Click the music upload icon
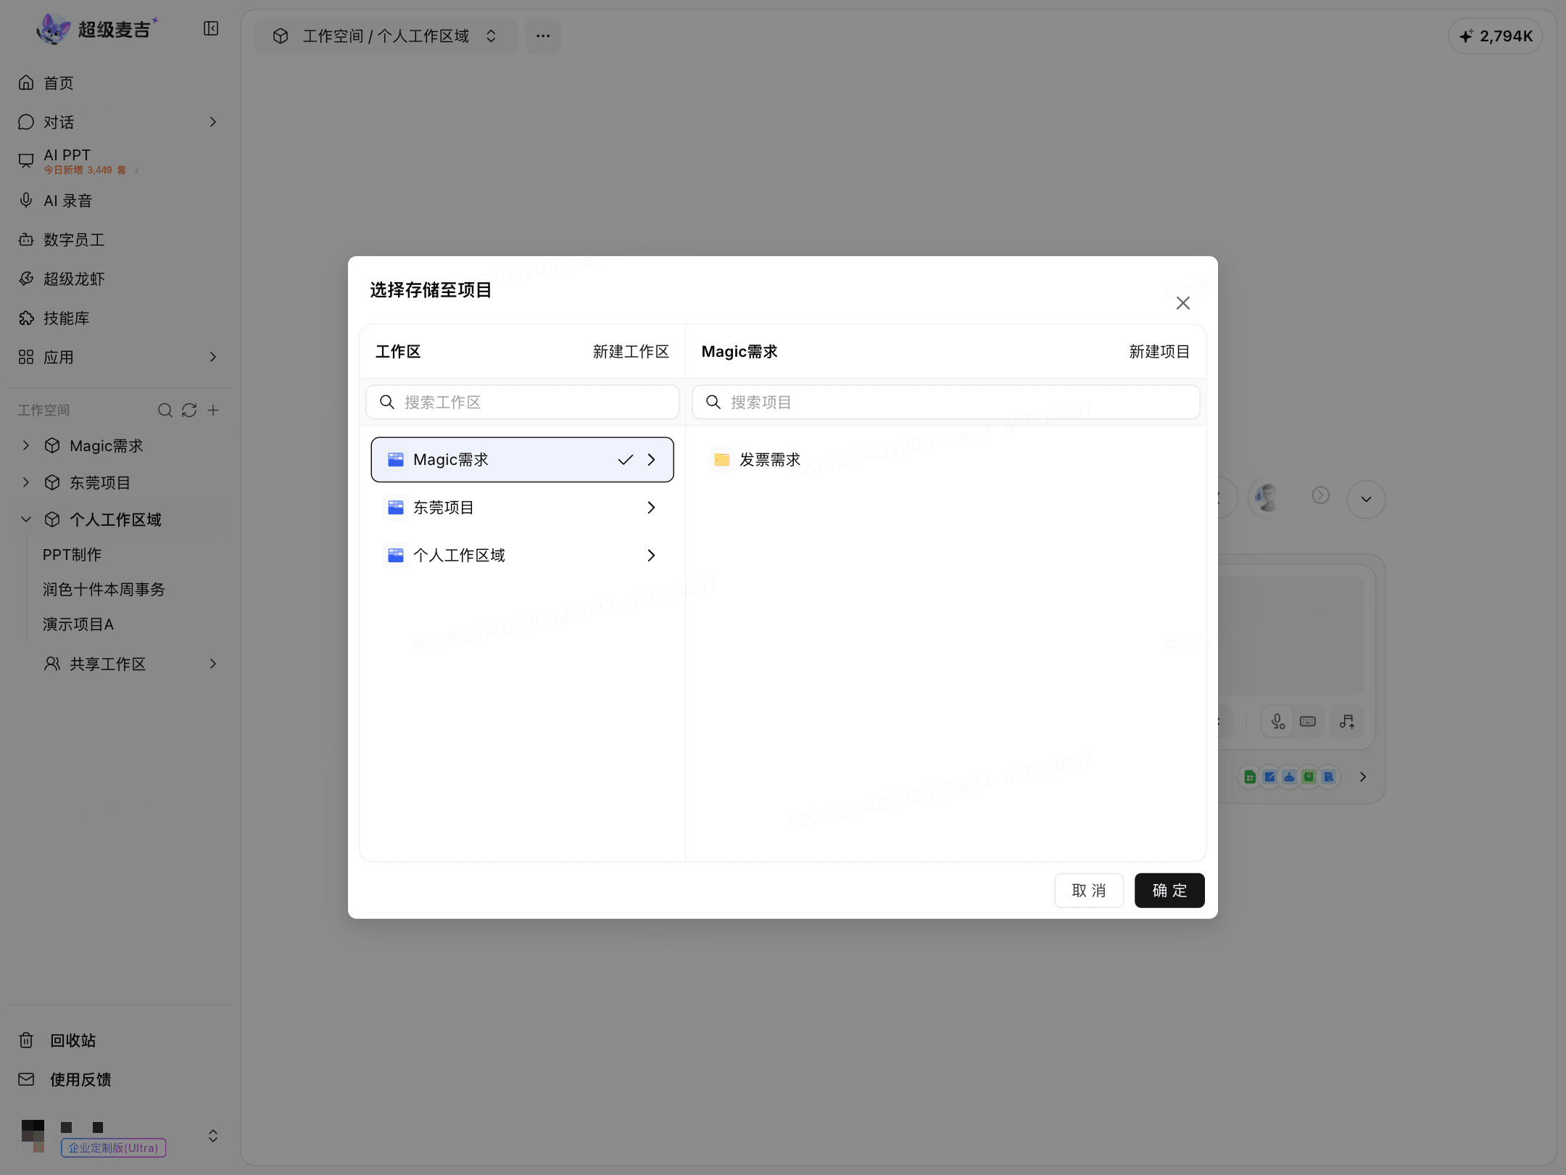 [1347, 722]
